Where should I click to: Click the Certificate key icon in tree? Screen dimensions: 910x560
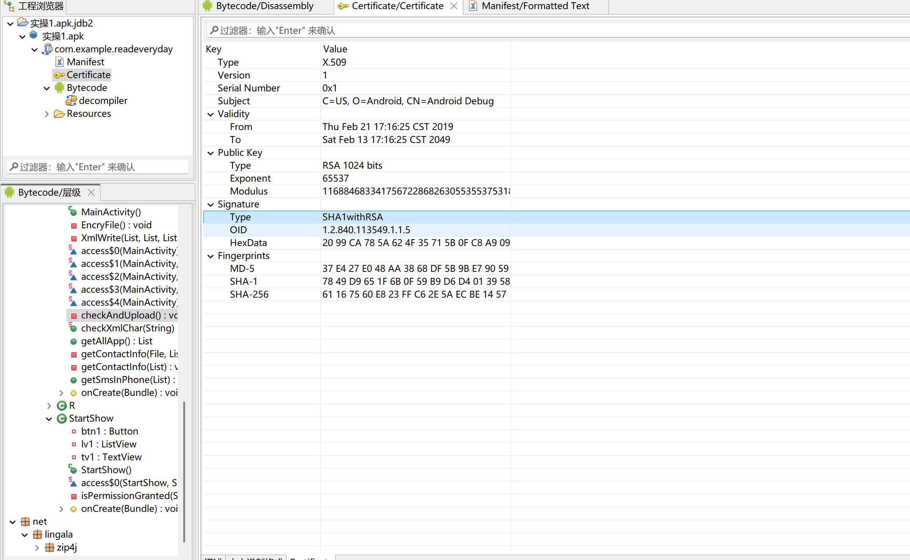point(59,75)
